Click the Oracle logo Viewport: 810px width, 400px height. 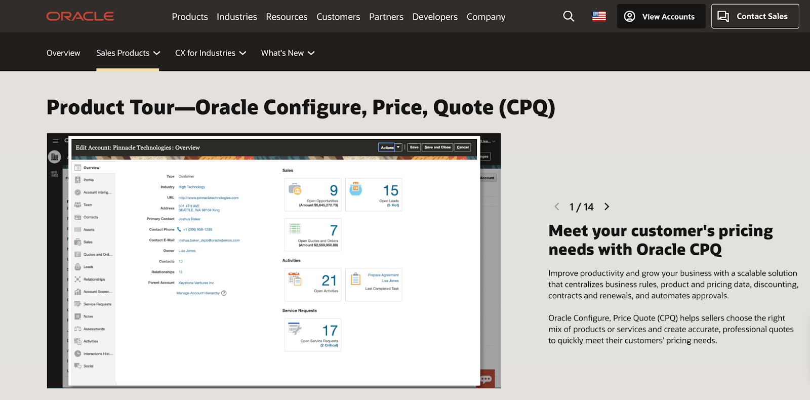coord(80,16)
